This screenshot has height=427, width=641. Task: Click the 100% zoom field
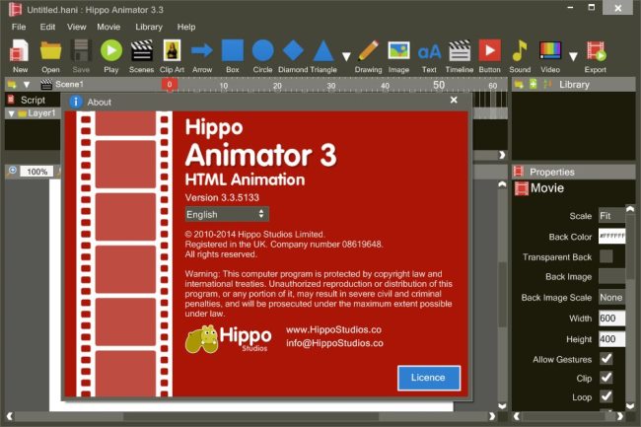tap(36, 172)
